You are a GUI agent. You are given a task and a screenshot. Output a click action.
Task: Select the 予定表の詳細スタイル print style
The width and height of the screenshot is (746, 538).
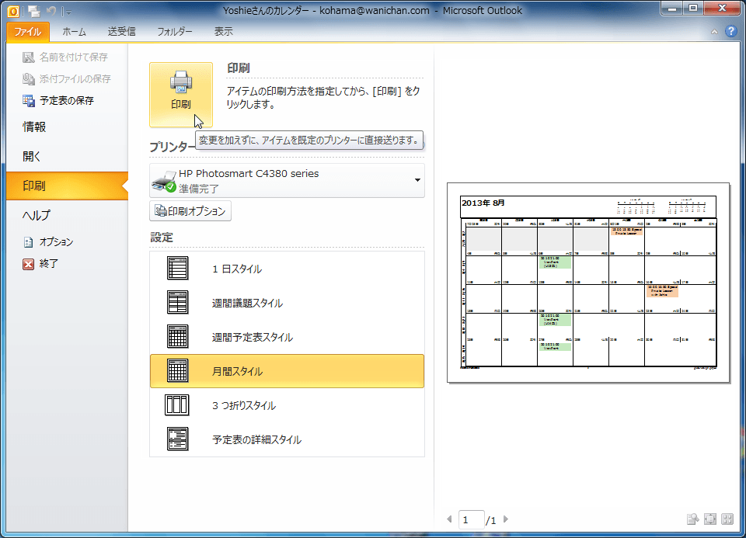pos(287,439)
